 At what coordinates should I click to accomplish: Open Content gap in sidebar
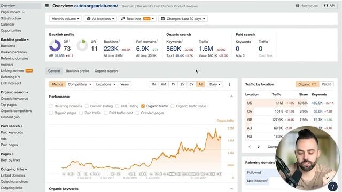pyautogui.click(x=10, y=117)
